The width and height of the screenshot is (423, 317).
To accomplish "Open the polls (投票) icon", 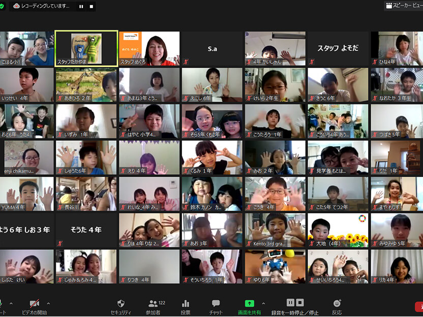I will (x=186, y=304).
